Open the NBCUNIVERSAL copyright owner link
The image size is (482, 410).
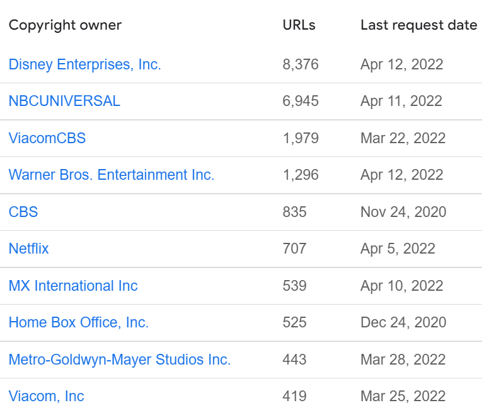coord(64,101)
